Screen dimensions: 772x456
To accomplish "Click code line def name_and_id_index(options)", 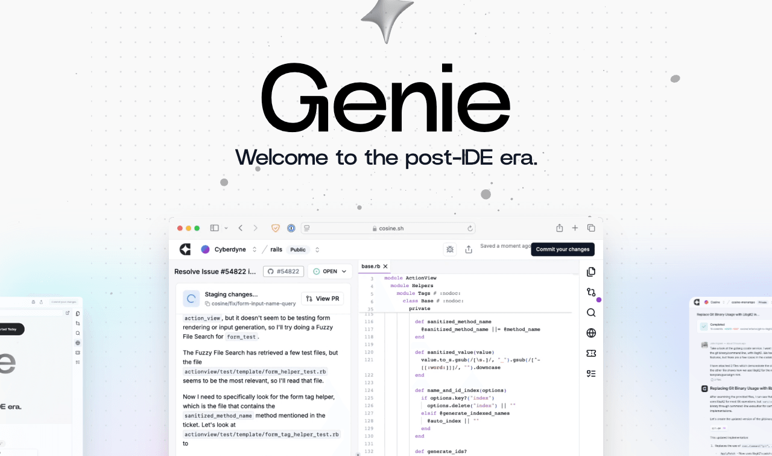I will click(461, 390).
